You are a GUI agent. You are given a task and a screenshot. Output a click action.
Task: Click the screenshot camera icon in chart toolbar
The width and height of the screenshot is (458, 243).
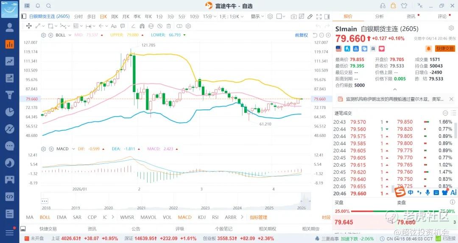[x=293, y=17]
